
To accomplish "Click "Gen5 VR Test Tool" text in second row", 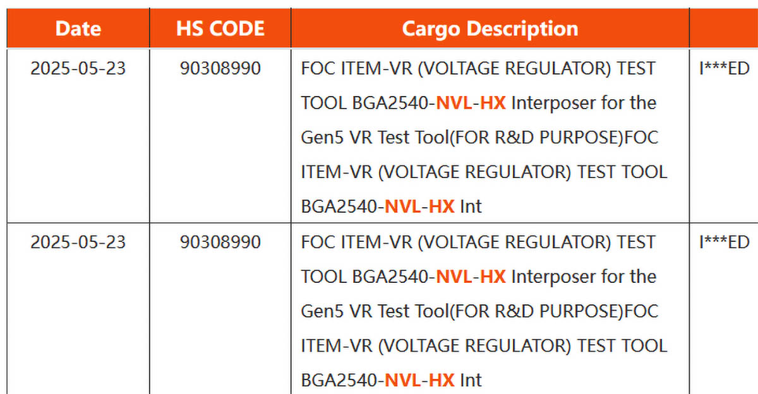I will (373, 311).
